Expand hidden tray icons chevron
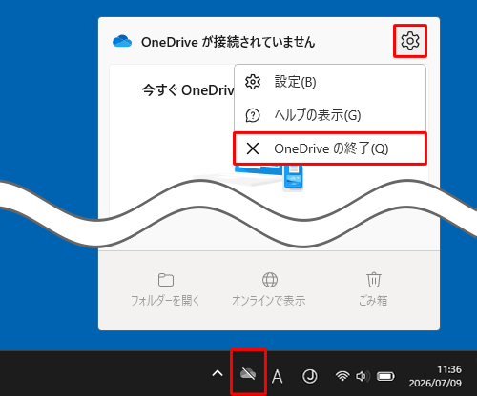Screen dimensions: 477x396 (x=218, y=373)
